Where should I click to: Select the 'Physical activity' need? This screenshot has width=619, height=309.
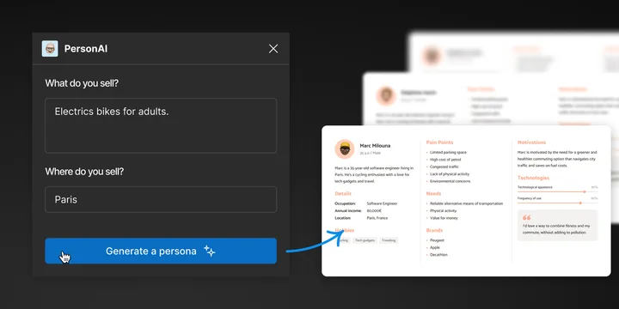click(x=443, y=211)
